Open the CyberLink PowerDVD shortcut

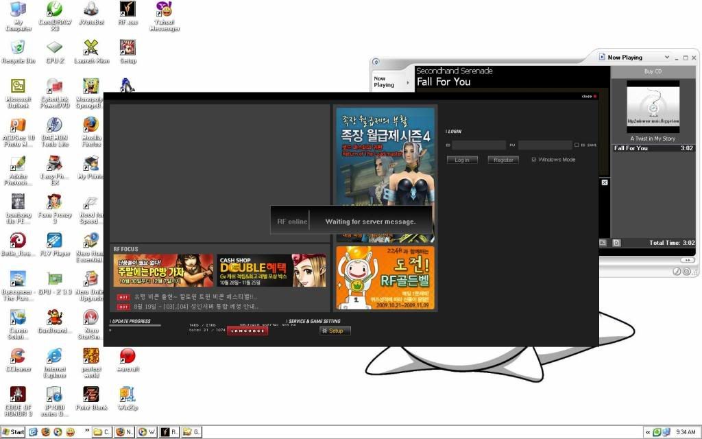click(55, 93)
